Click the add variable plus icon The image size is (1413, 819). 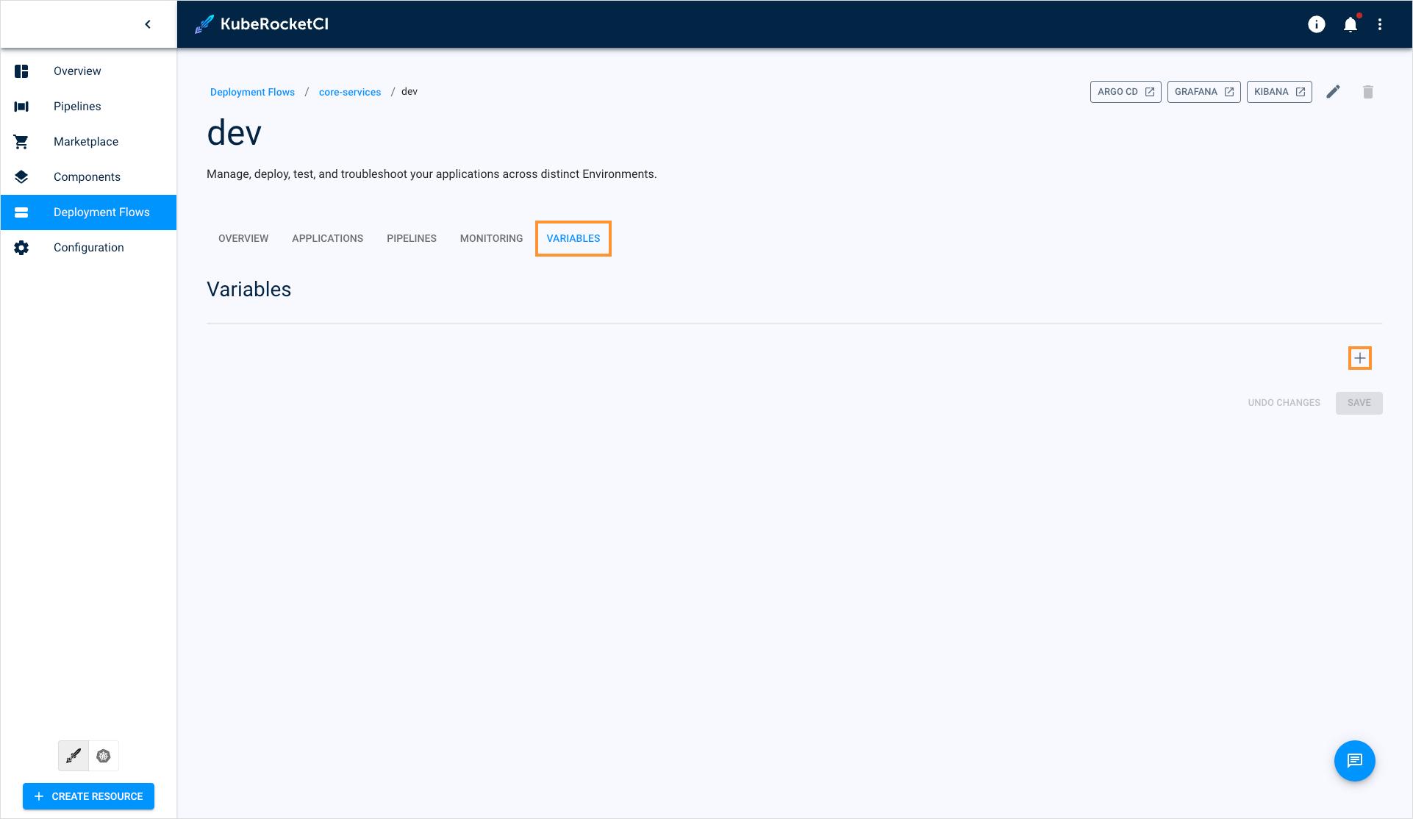(x=1362, y=358)
